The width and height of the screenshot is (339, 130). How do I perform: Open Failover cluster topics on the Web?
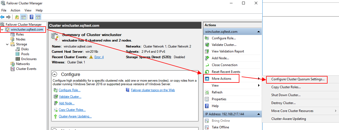153,90
